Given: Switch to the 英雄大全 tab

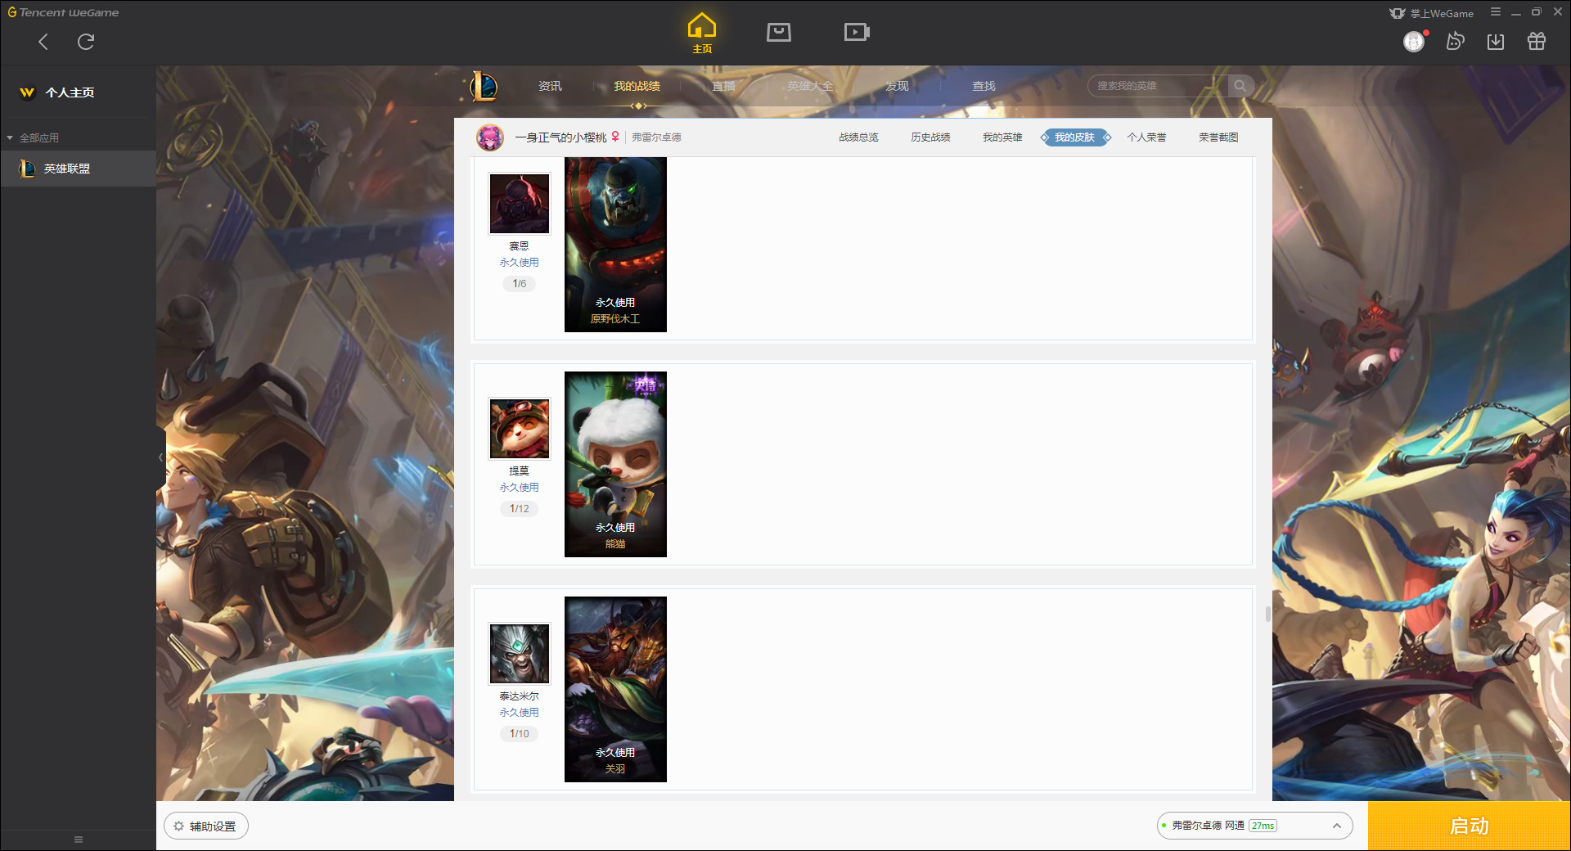Looking at the screenshot, I should (x=810, y=86).
